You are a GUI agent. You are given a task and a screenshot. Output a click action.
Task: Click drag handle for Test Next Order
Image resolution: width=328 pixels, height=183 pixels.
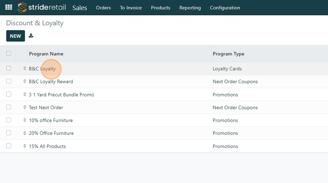[x=25, y=107]
